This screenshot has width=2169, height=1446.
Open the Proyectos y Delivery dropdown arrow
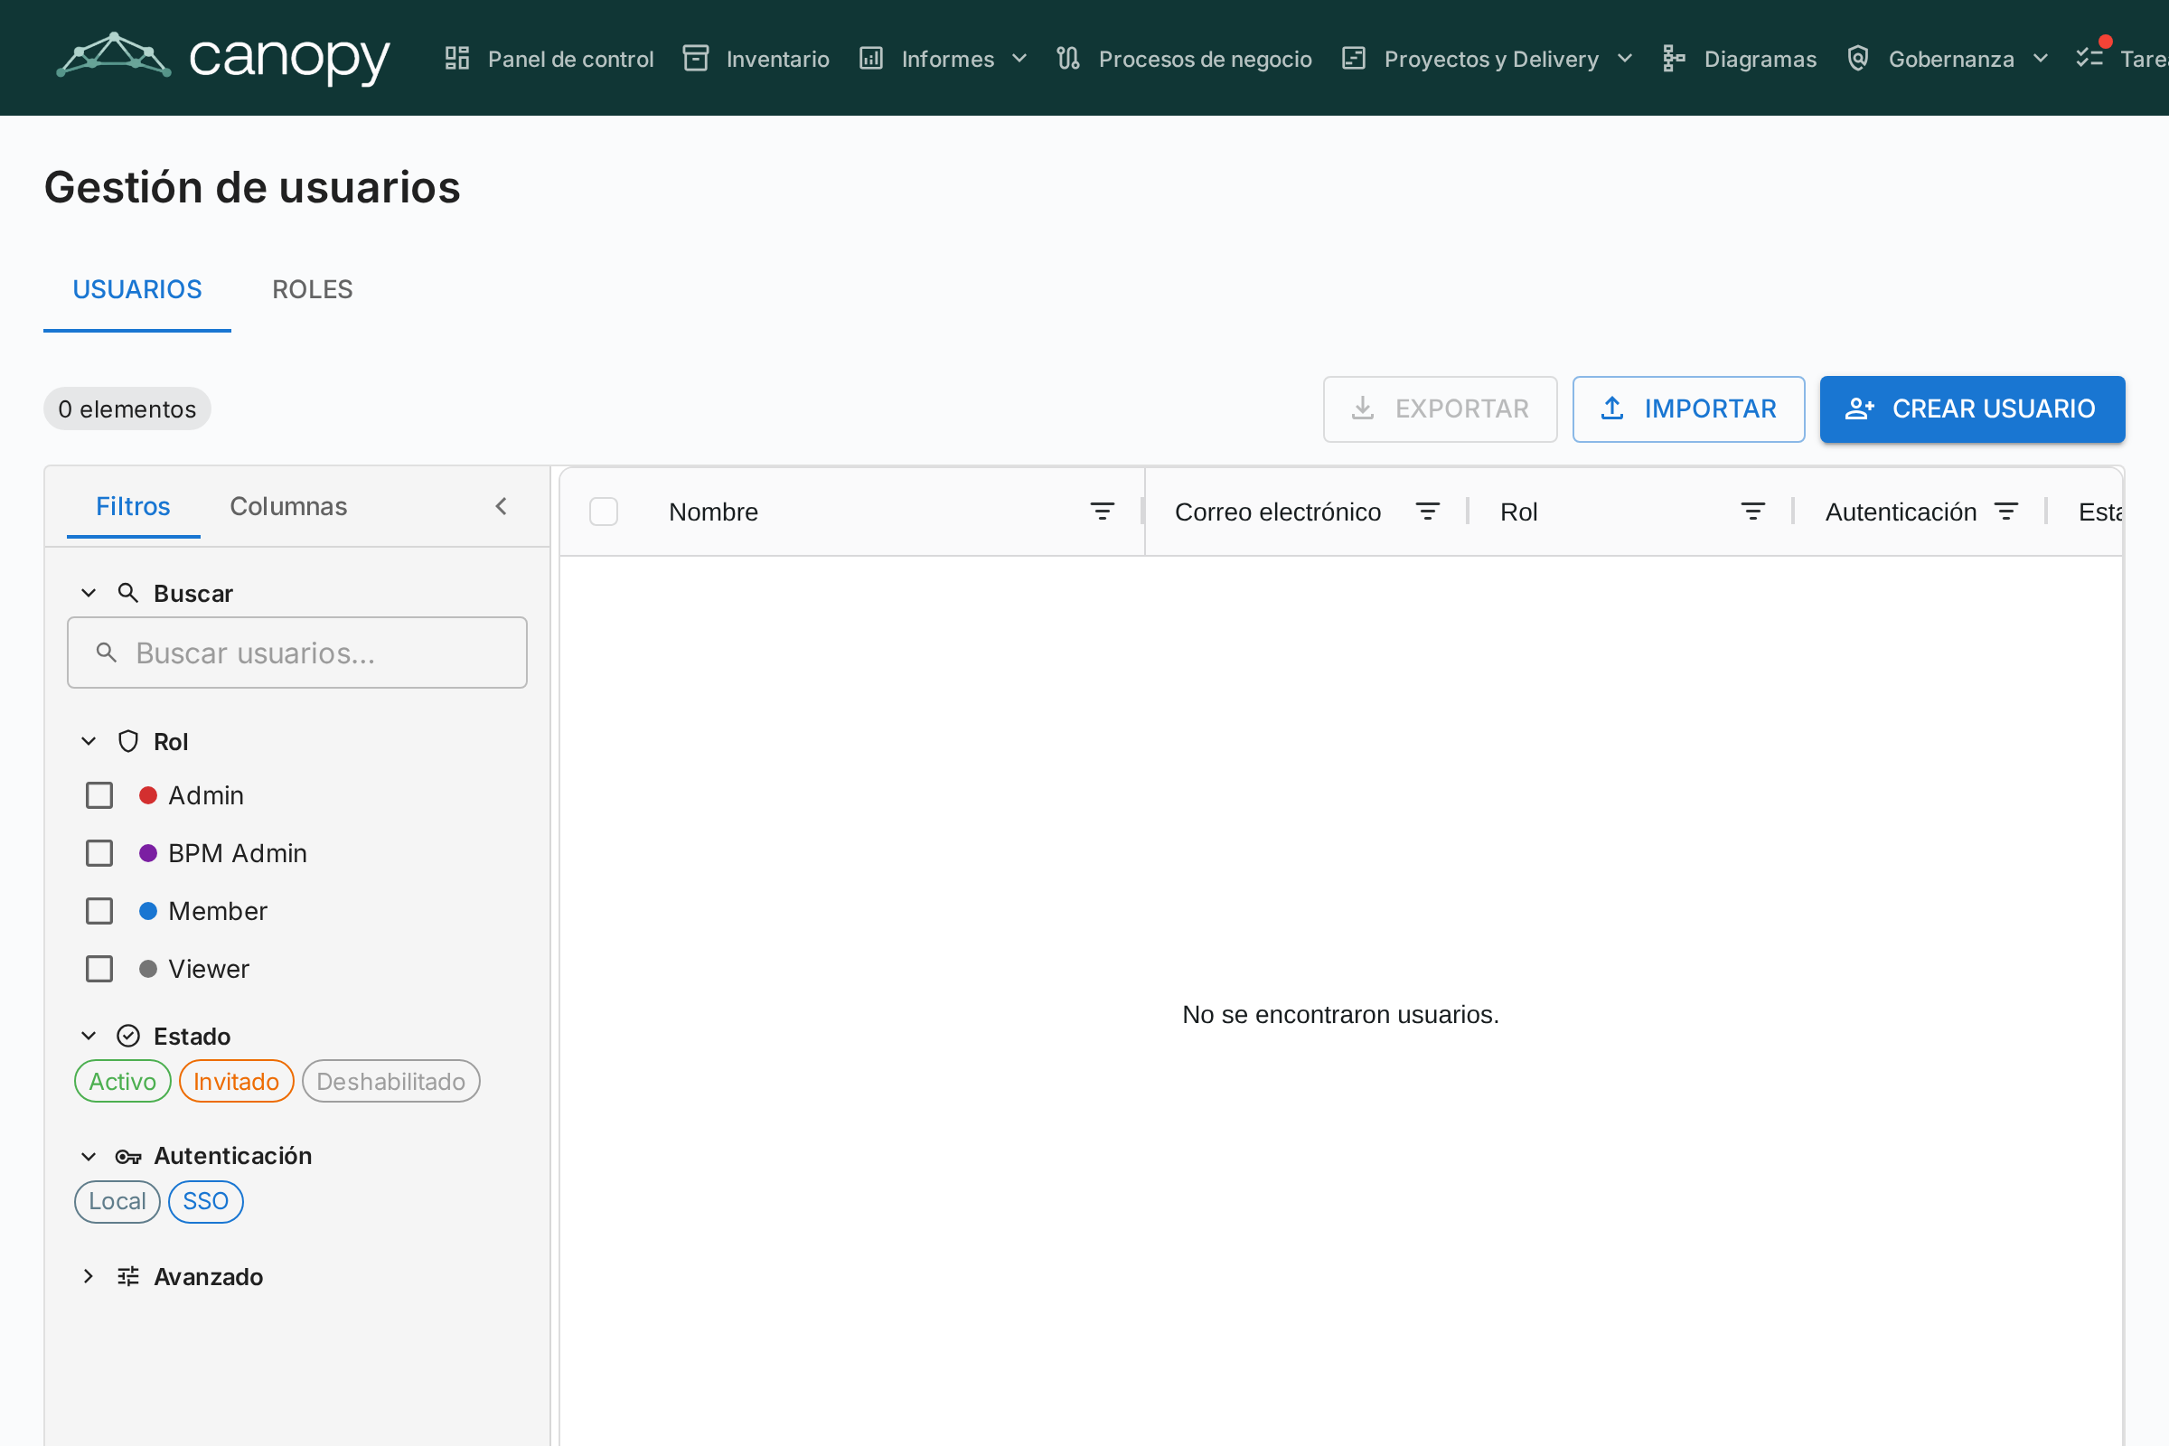[1625, 58]
